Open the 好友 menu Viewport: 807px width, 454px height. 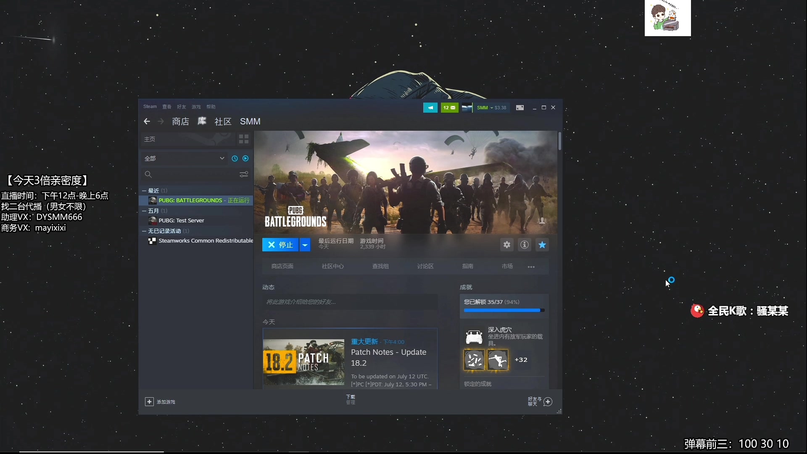pos(182,107)
